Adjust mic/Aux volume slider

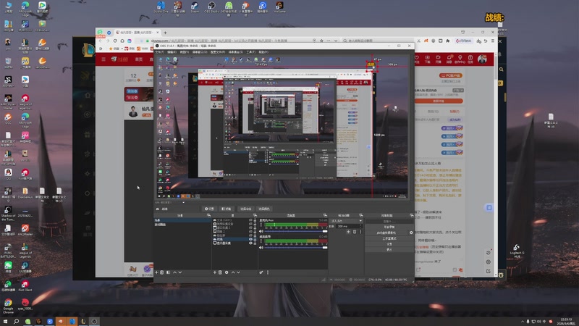(296, 231)
